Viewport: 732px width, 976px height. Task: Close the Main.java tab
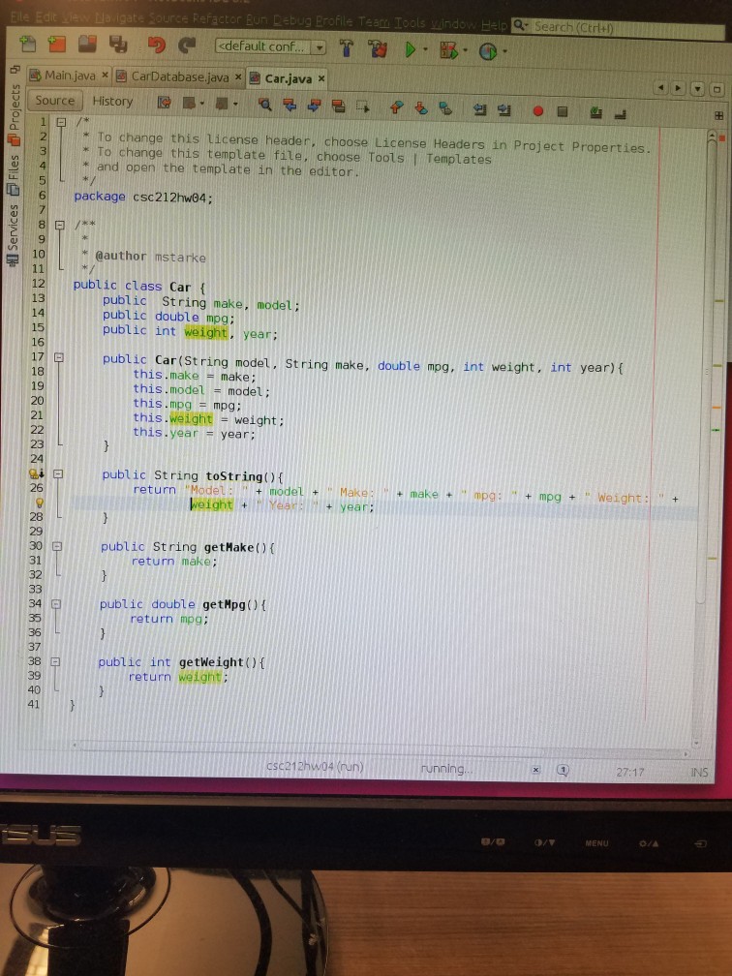pyautogui.click(x=106, y=76)
